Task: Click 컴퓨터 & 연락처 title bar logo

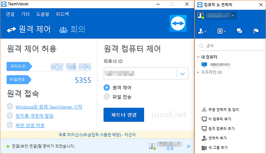Action: (x=200, y=5)
